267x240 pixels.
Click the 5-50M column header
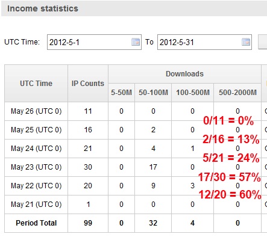point(122,93)
